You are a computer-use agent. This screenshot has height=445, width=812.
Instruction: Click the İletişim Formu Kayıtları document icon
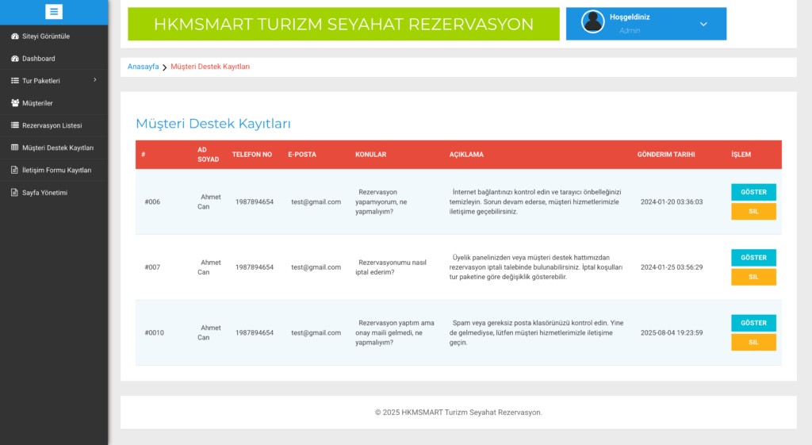coord(15,170)
